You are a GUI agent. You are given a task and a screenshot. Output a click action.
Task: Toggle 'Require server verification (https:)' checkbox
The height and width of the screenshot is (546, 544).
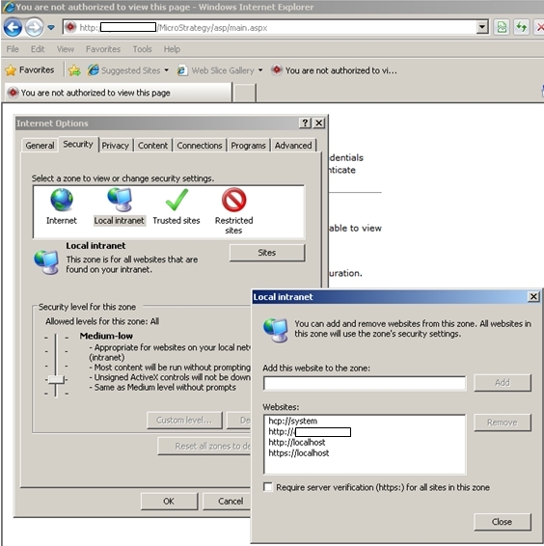[x=268, y=487]
